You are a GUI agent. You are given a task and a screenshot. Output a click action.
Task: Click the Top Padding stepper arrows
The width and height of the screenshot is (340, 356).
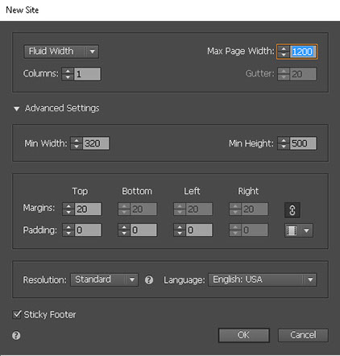point(68,230)
